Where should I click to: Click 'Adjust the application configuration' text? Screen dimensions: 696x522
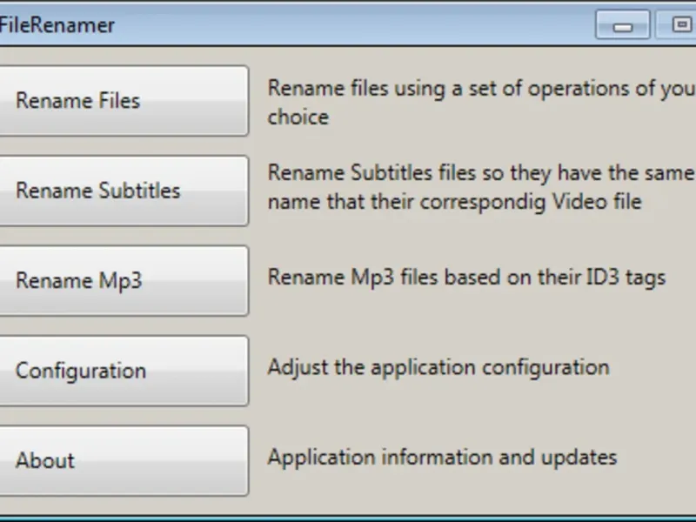pos(438,367)
